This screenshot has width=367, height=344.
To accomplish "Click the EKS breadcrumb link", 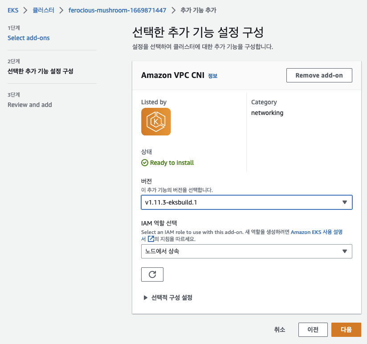I will 13,10.
